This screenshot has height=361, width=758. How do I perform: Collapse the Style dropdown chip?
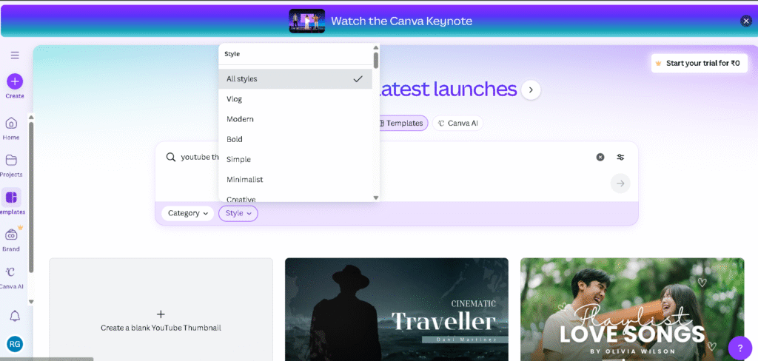[238, 213]
